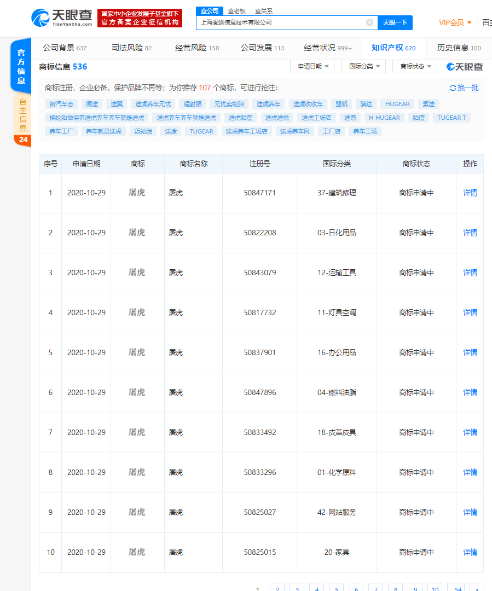
Task: Click the refresh 换一批 icon
Action: (x=464, y=88)
